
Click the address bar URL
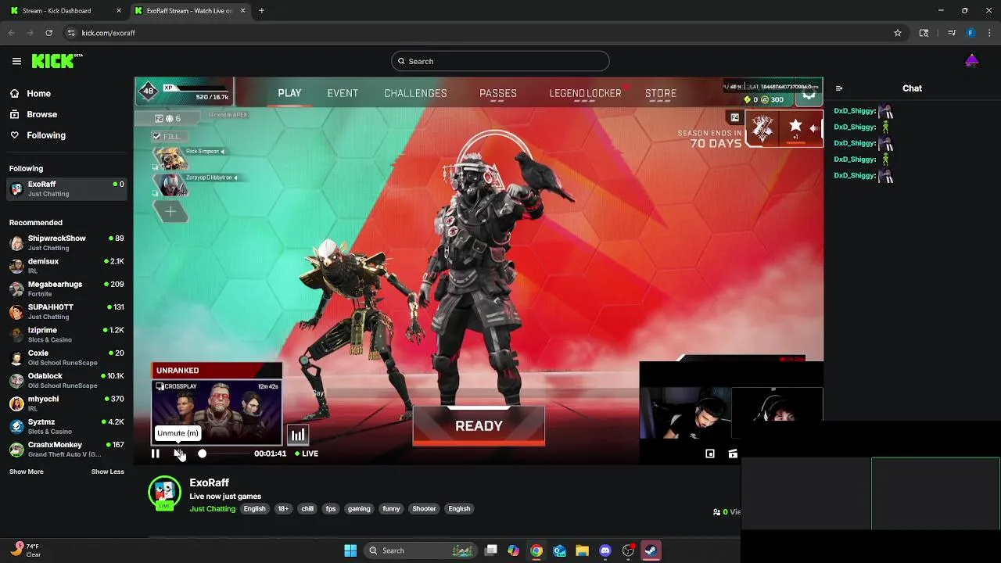[x=109, y=33]
